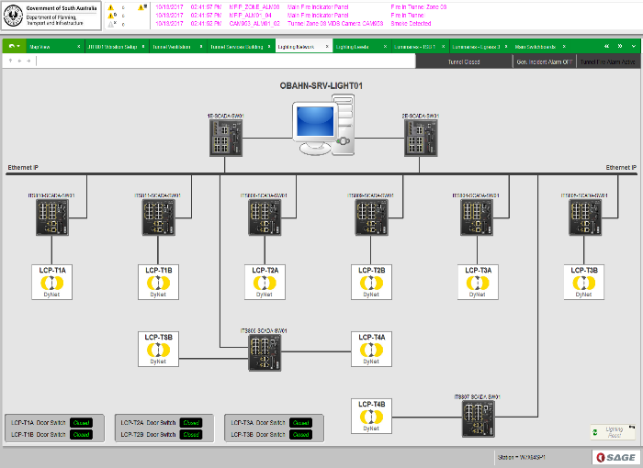Click the LCP-T1A door switch Closed indicator
This screenshot has height=468, width=643.
click(82, 422)
